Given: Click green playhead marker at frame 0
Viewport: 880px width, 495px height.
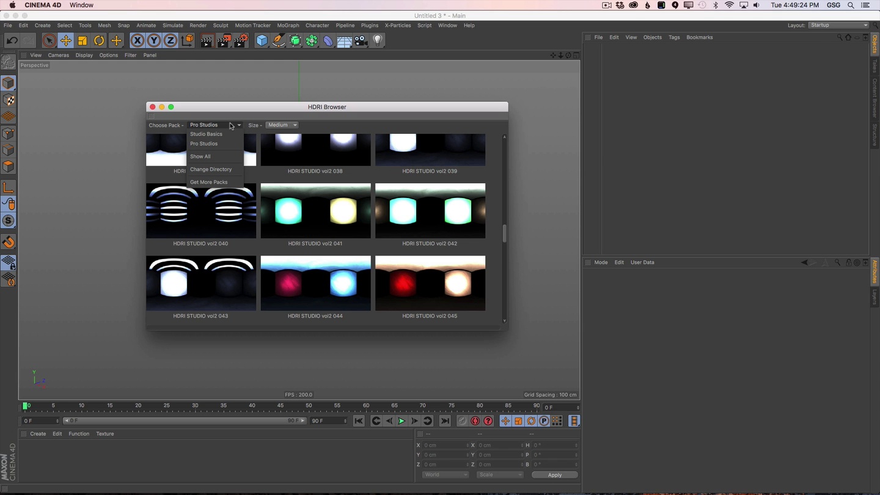Looking at the screenshot, I should pos(26,405).
